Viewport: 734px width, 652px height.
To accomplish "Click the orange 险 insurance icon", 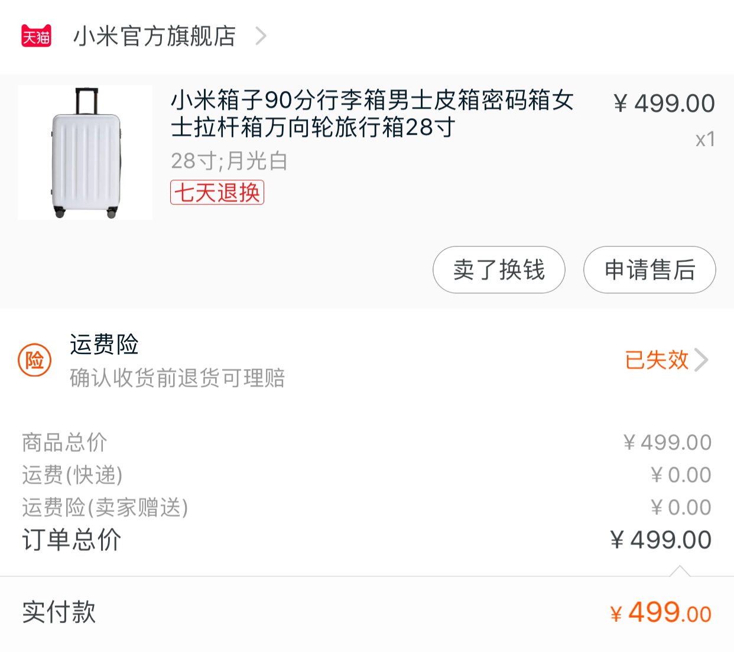I will click(35, 360).
